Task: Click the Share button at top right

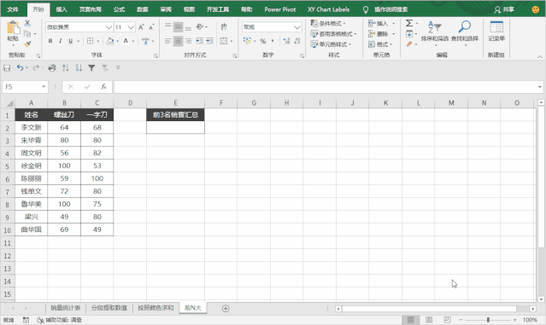Action: point(504,9)
